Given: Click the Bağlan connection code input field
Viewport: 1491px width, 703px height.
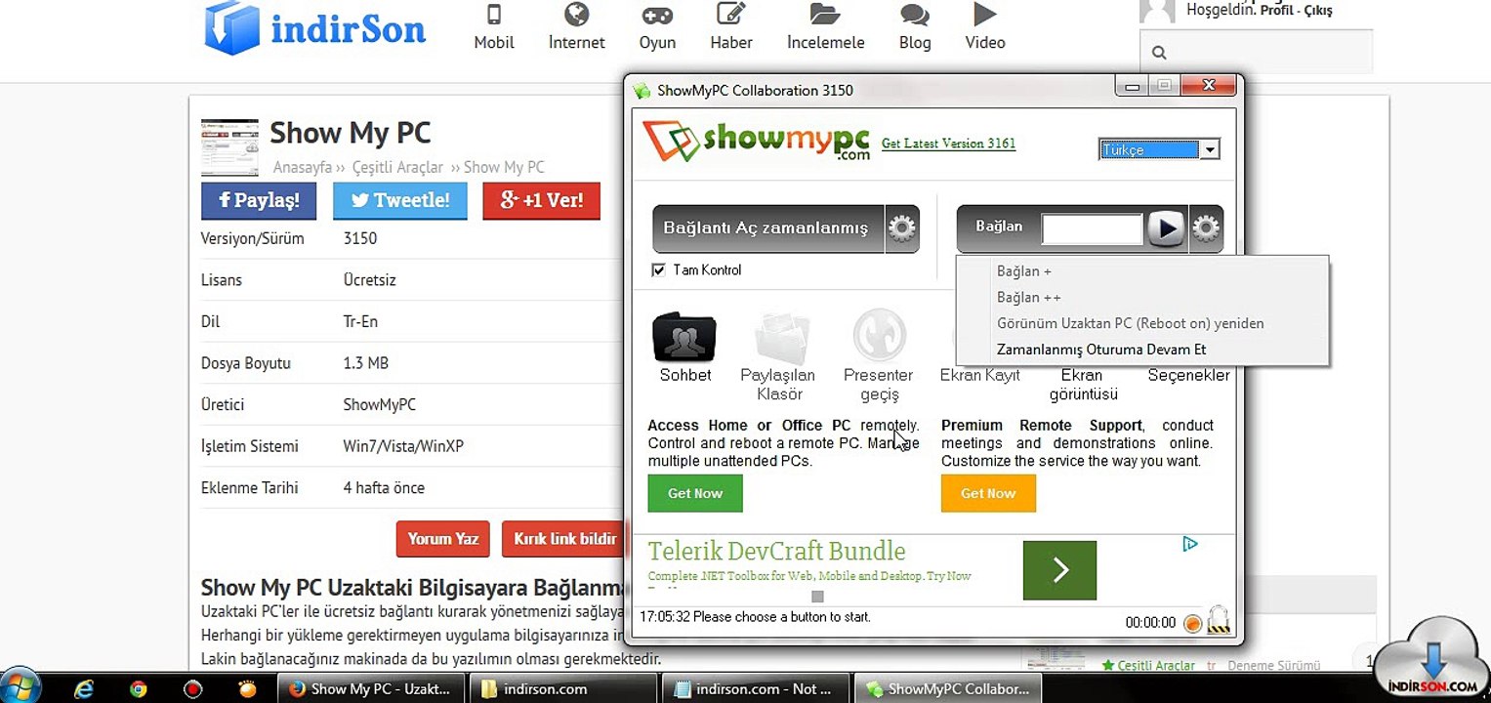Looking at the screenshot, I should point(1092,228).
